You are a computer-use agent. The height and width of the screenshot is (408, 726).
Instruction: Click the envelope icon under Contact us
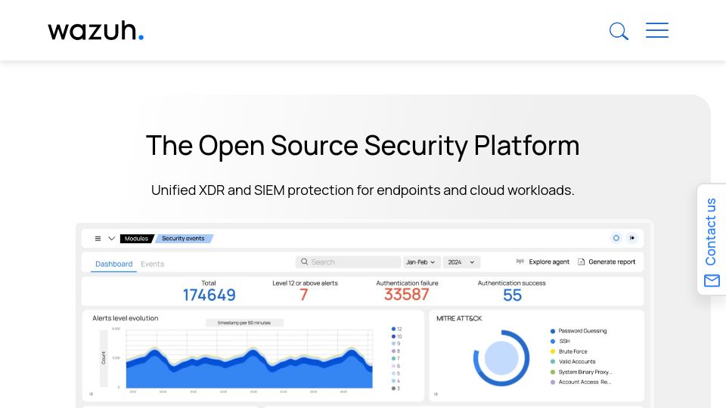point(712,280)
